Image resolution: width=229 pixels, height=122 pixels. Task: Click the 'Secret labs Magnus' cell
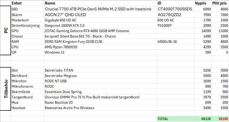100,76
